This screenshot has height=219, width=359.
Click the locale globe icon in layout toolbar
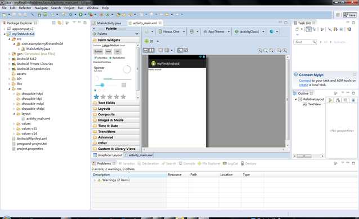click(272, 32)
